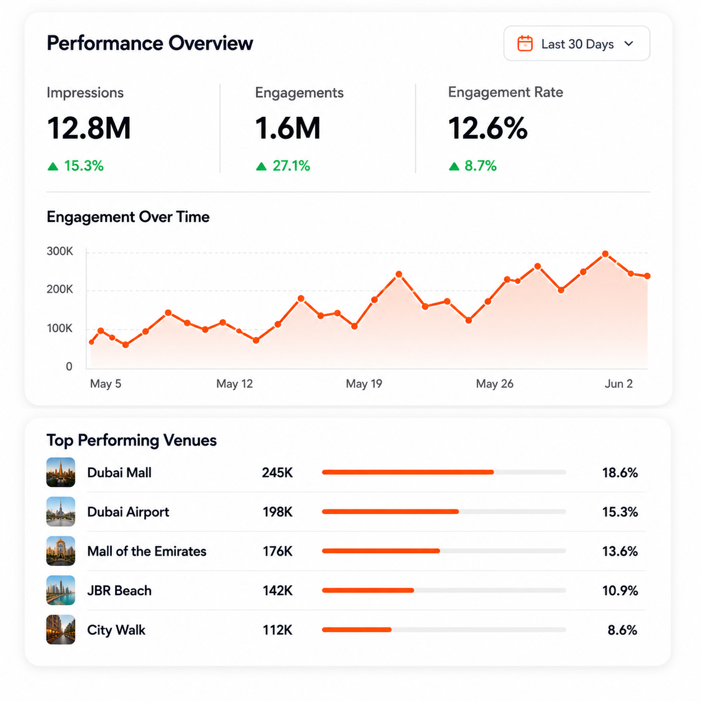Click the 200K y-axis label
Viewport: 701px width, 701px height.
(x=60, y=290)
